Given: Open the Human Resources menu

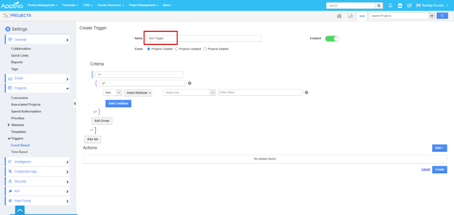Looking at the screenshot, I should tap(111, 5).
